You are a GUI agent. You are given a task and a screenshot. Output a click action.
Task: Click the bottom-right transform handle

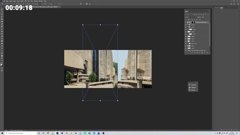[117, 100]
